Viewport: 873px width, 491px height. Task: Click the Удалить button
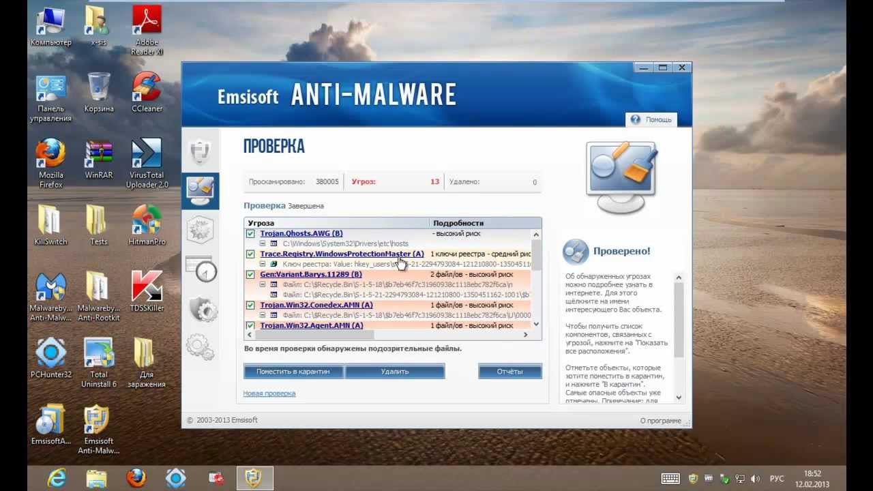pos(395,372)
